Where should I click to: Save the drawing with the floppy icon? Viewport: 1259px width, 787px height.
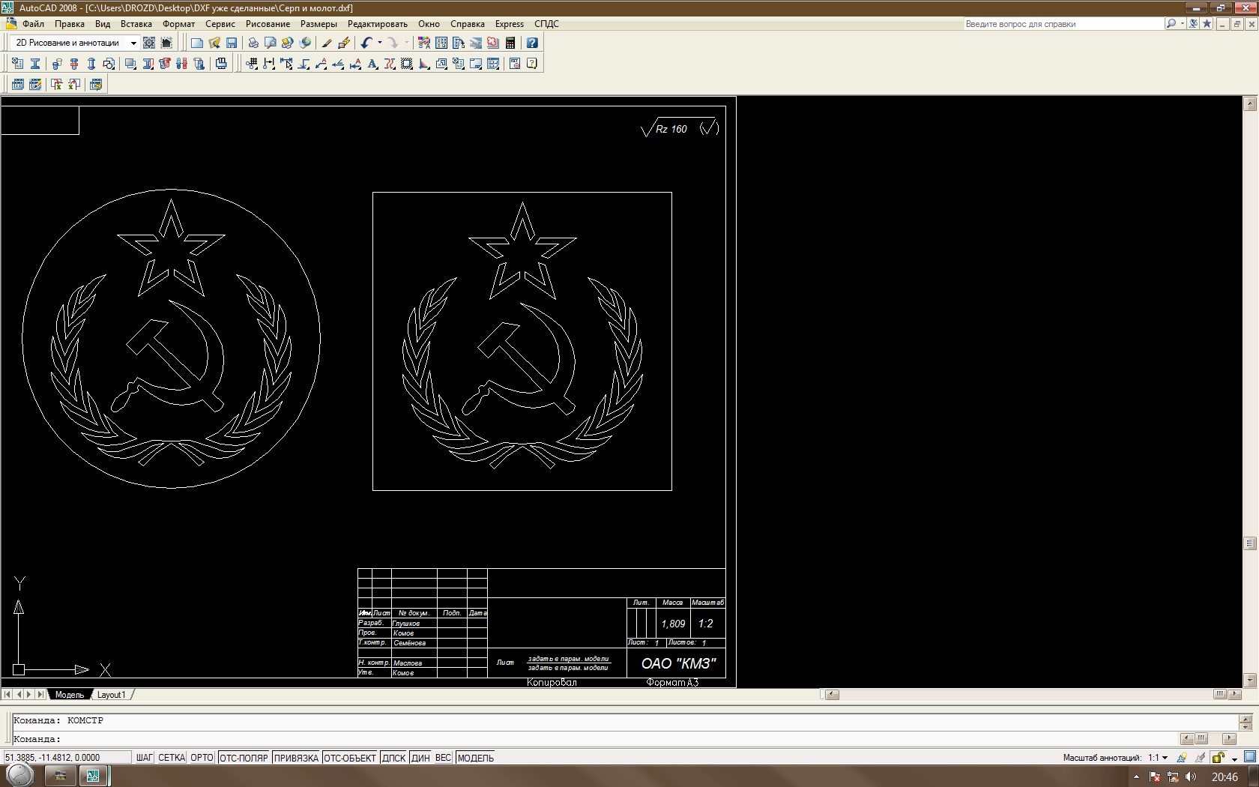point(232,43)
